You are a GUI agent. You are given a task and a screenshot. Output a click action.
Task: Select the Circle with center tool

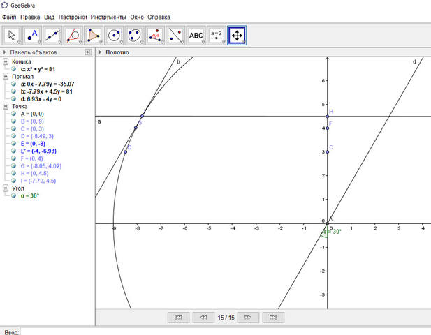[x=114, y=35]
